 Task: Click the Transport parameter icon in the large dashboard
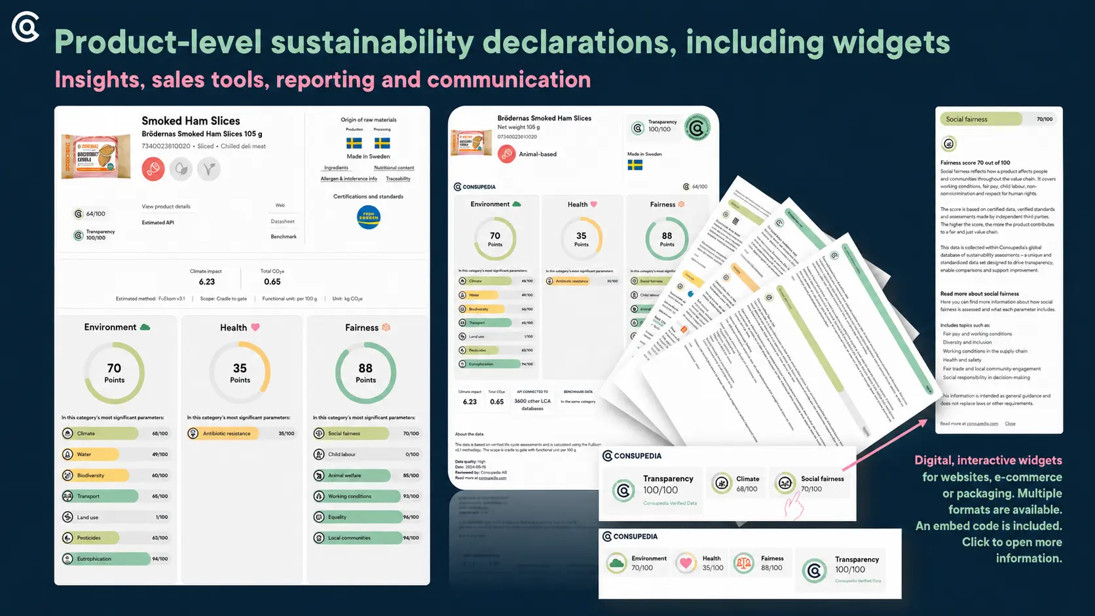point(67,496)
